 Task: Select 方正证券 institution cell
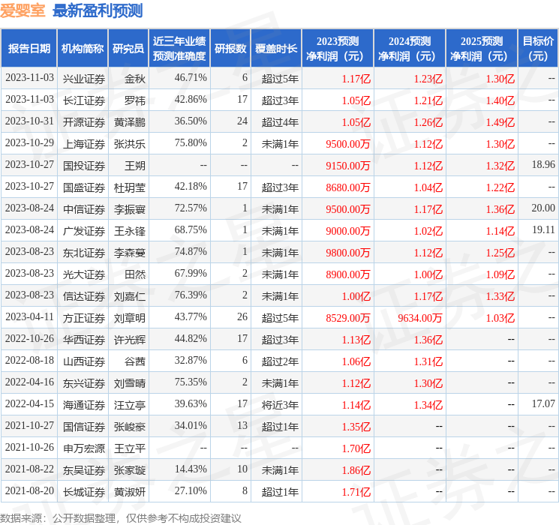pos(84,318)
